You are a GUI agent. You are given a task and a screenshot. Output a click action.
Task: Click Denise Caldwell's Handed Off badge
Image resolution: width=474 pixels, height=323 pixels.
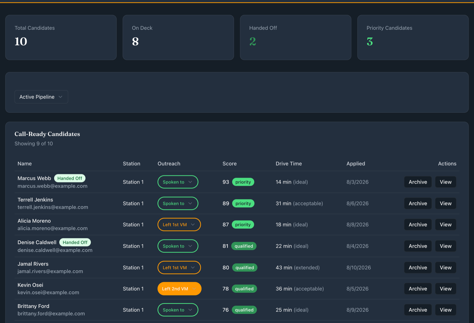[x=75, y=242]
